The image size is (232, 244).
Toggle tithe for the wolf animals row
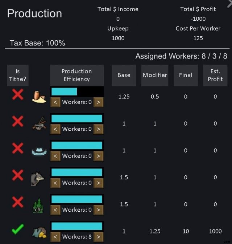[17, 176]
